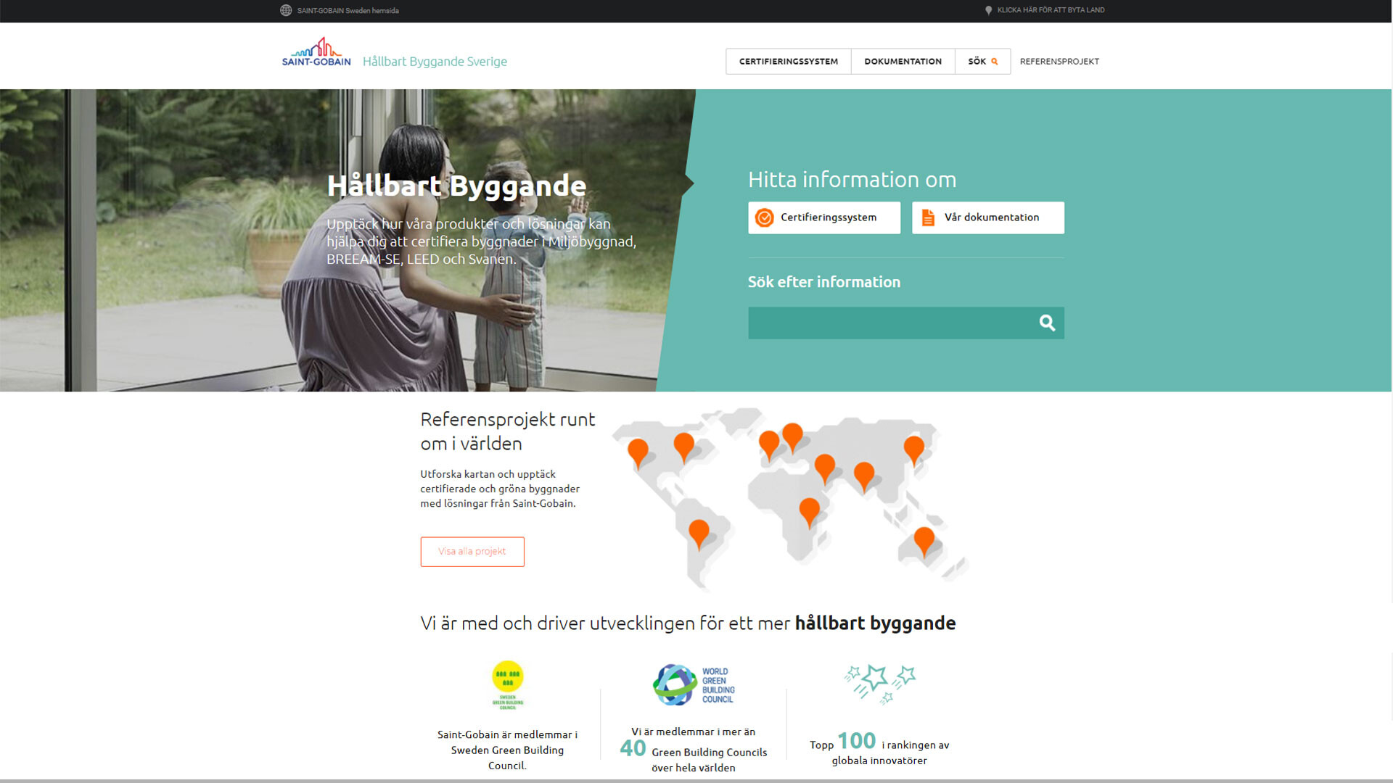Image resolution: width=1393 pixels, height=783 pixels.
Task: Click the magnifier icon in the Sök menu
Action: coord(994,62)
